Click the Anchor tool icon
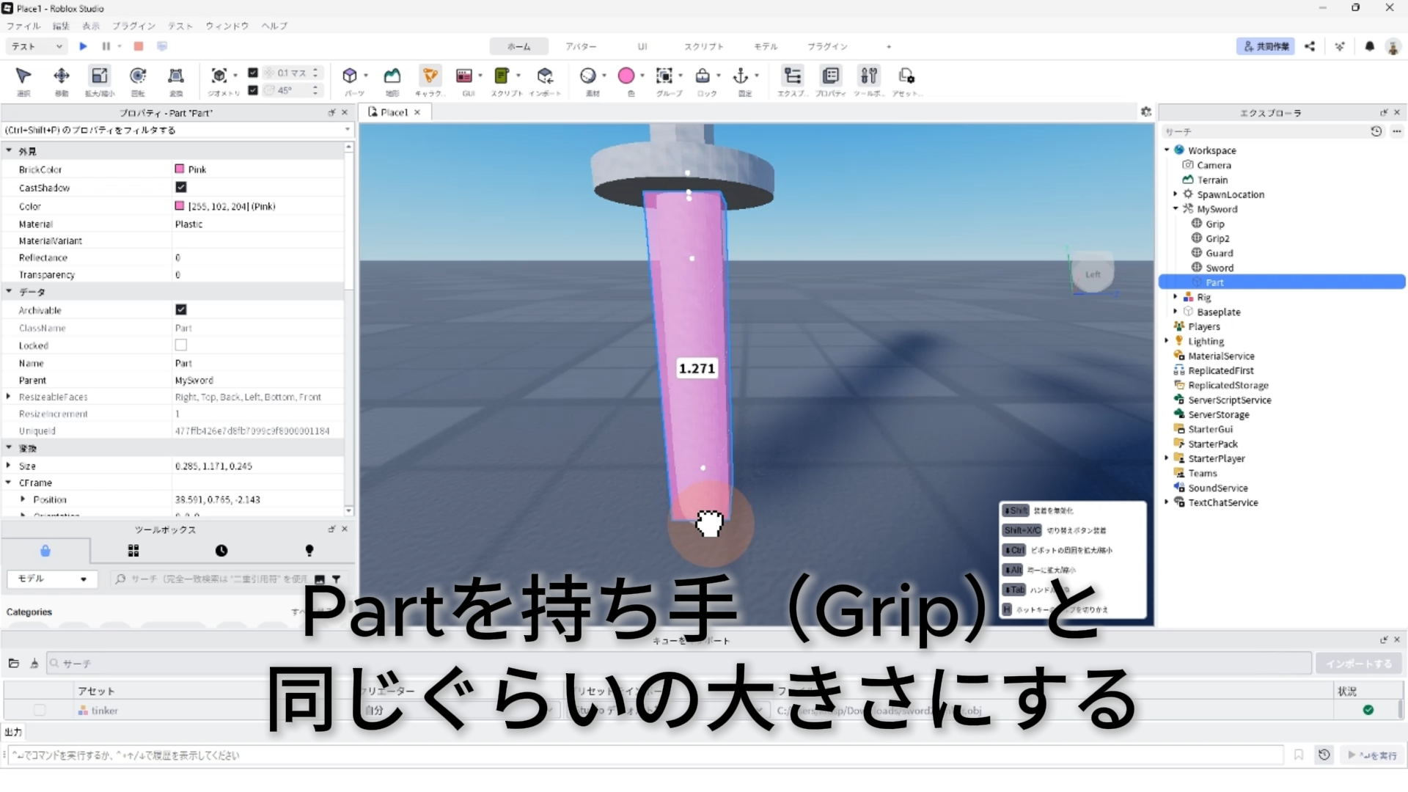 tap(741, 76)
